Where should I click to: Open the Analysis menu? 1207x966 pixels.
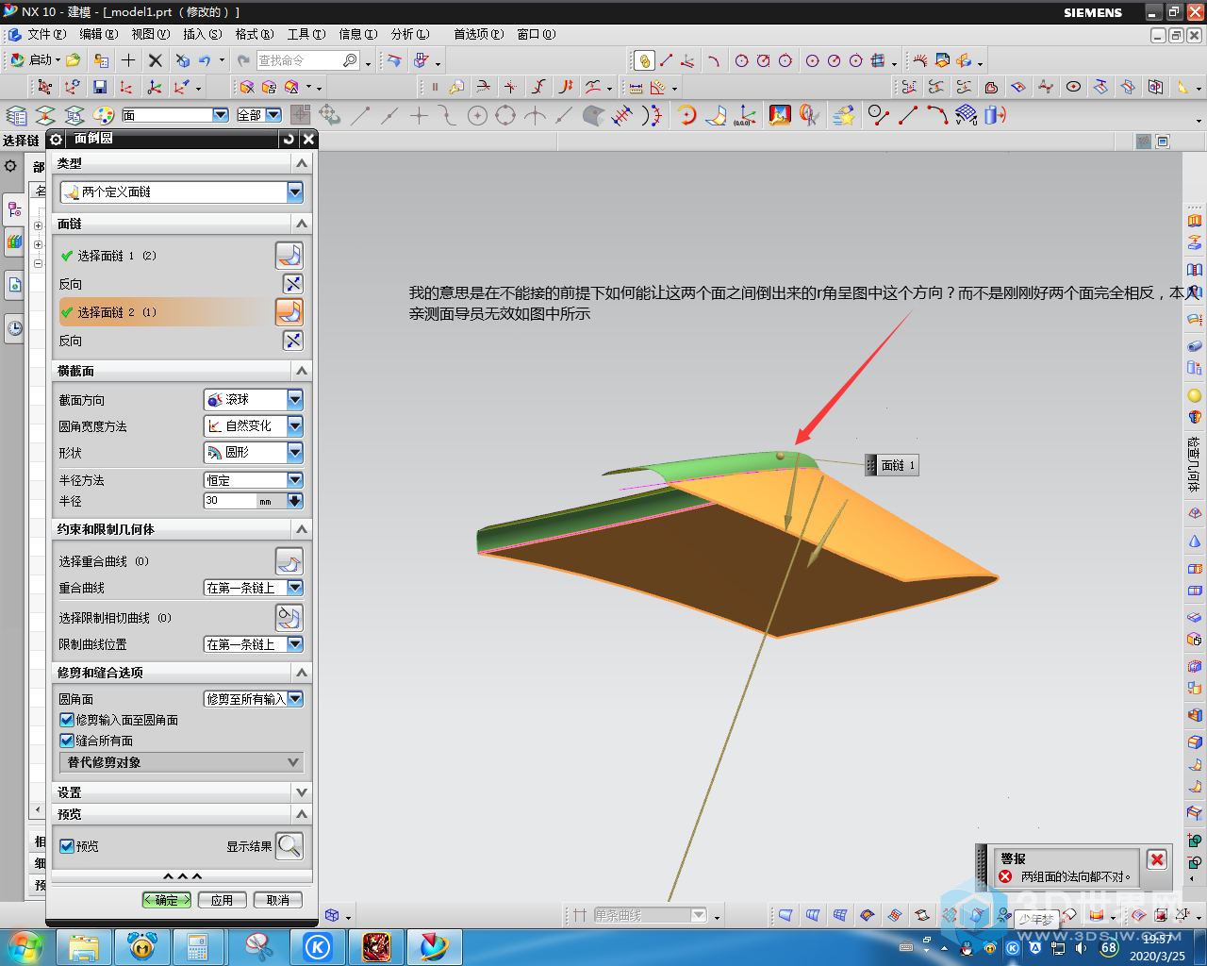tap(409, 34)
